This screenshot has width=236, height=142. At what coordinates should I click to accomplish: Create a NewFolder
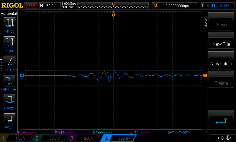(221, 63)
